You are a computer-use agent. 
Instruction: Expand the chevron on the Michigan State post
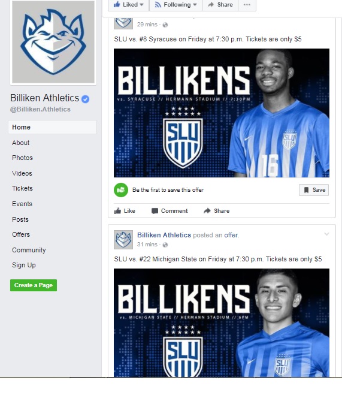point(326,234)
